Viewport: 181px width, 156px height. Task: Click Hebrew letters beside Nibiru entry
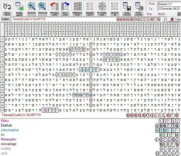click(169, 121)
